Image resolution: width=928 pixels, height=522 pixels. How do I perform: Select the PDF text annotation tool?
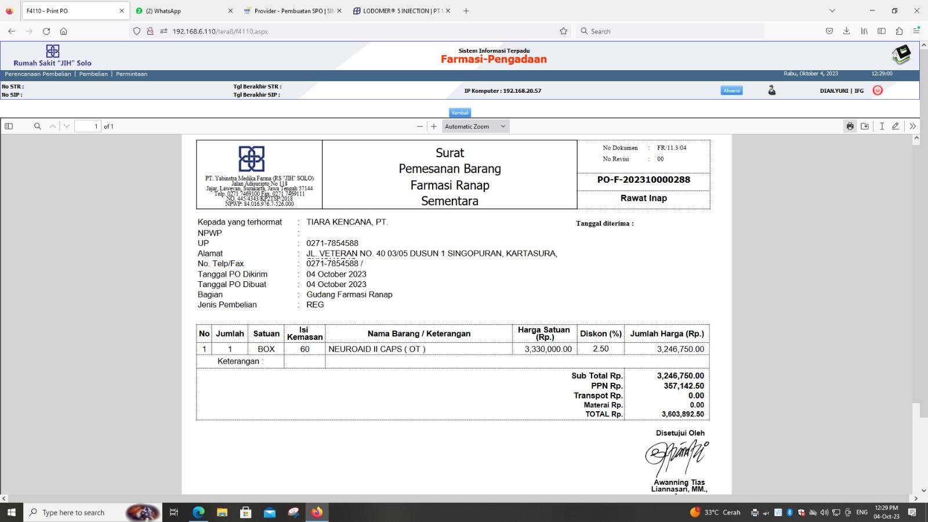click(882, 126)
